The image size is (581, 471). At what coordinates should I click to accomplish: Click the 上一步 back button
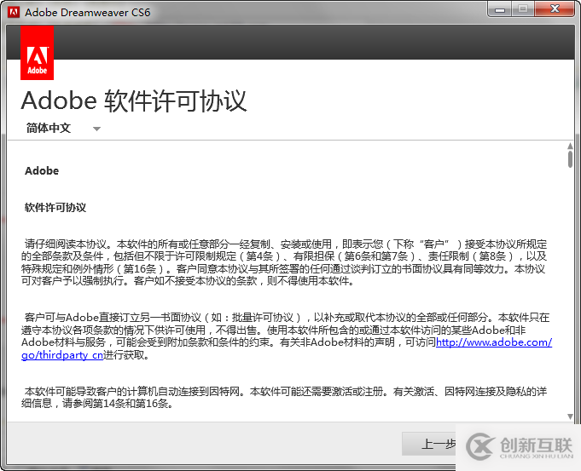[x=430, y=444]
